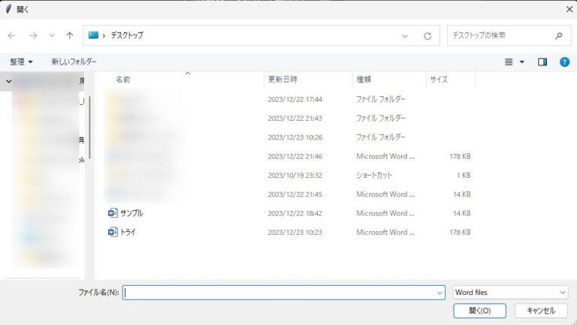Open the help question mark icon

(x=564, y=62)
